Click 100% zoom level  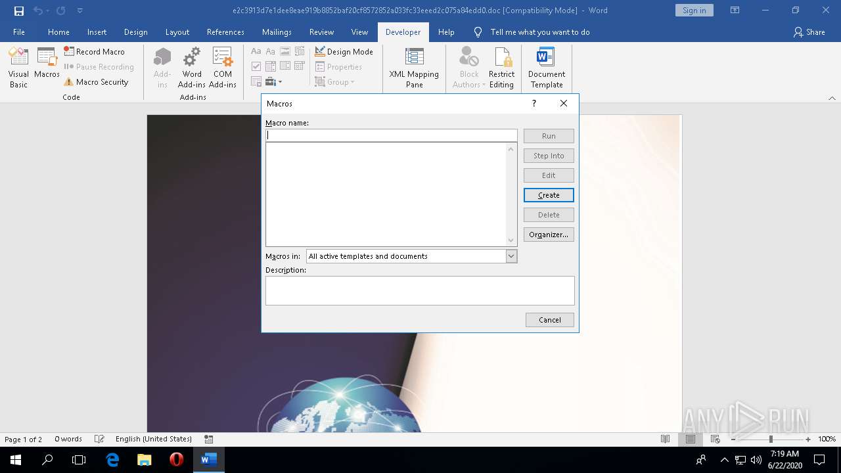[x=827, y=439]
